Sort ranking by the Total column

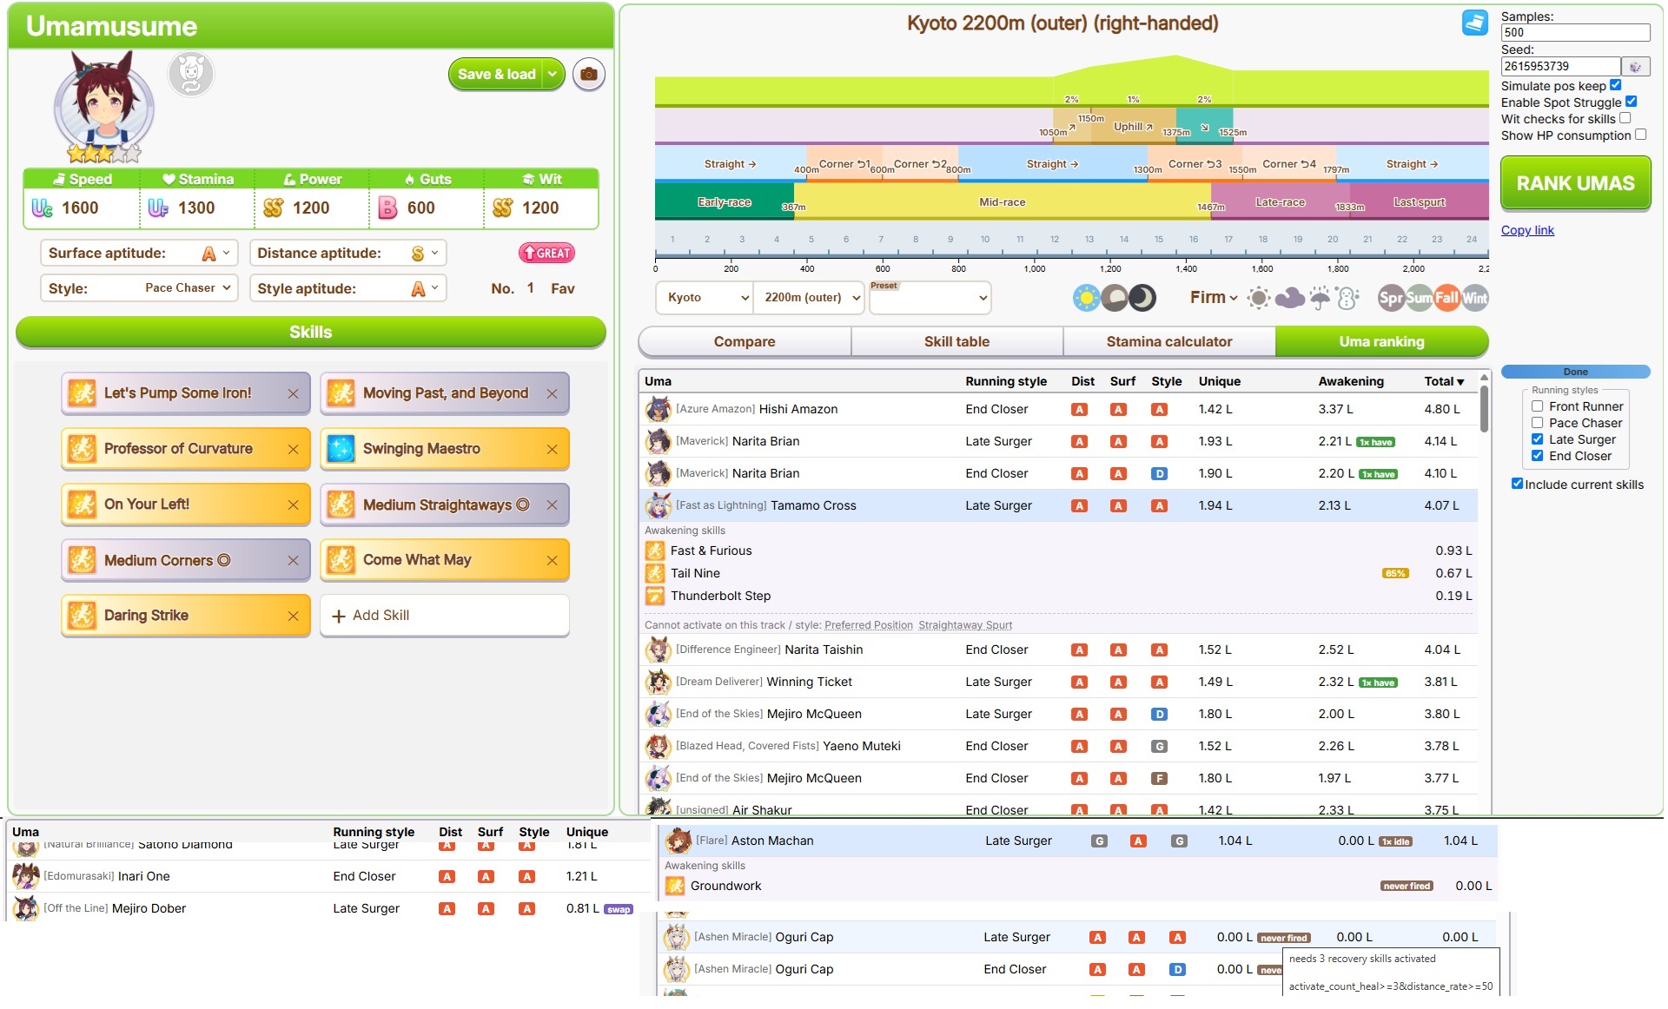(x=1444, y=381)
